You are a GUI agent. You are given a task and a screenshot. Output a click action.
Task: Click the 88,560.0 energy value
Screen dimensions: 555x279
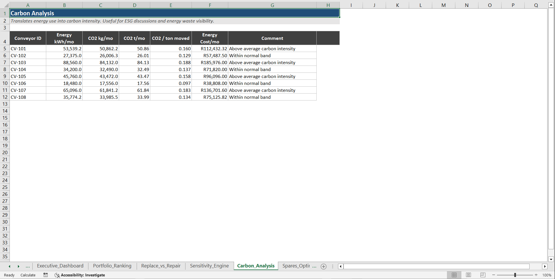click(64, 62)
